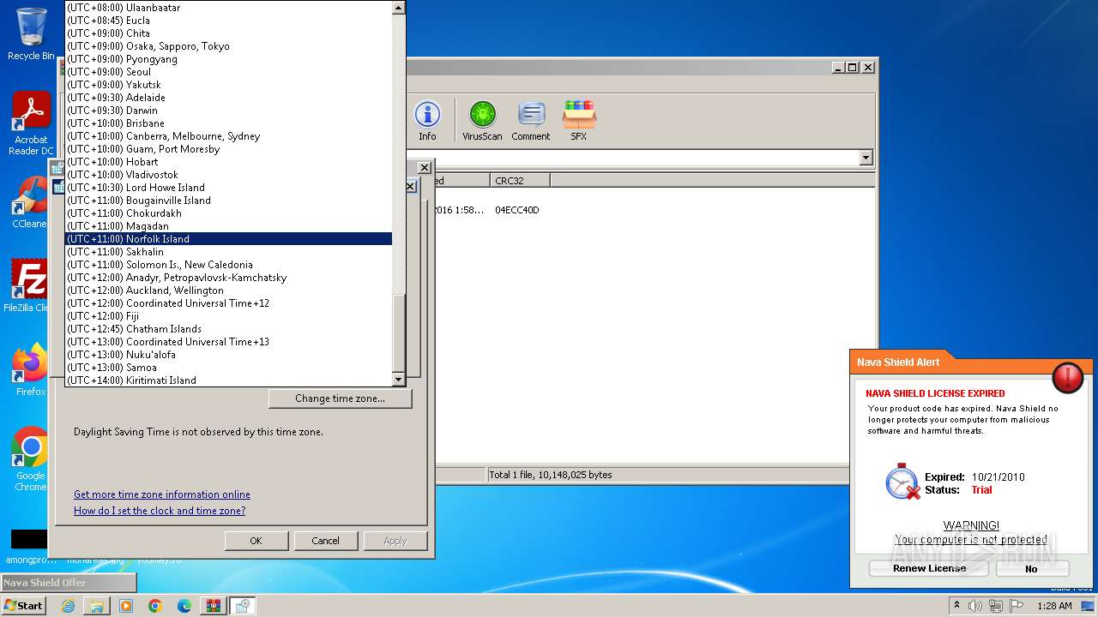This screenshot has height=617, width=1098.
Task: Select Lord Howe Island time zone
Action: click(x=229, y=188)
